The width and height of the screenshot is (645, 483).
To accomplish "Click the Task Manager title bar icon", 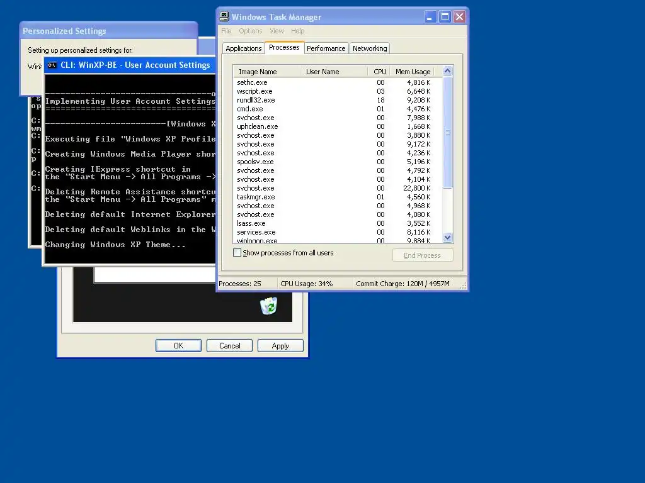I will pos(224,17).
